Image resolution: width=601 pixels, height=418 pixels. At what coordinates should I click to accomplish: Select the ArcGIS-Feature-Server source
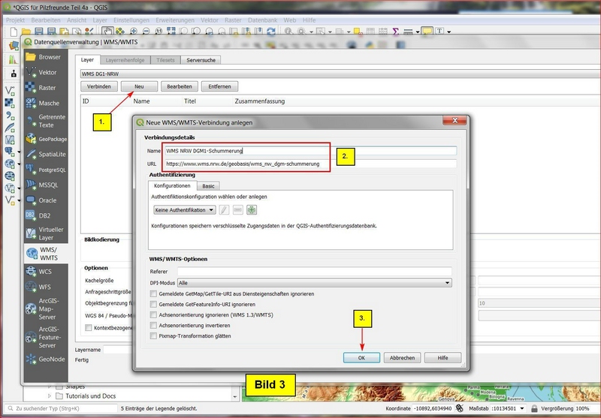coord(46,337)
